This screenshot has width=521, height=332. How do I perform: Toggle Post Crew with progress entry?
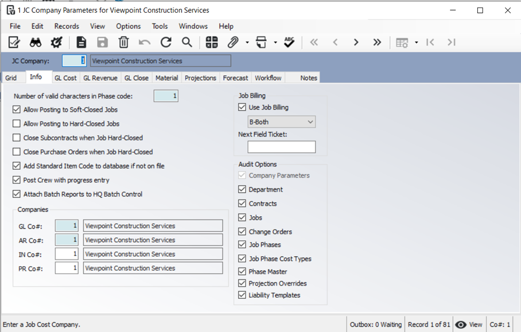[16, 180]
